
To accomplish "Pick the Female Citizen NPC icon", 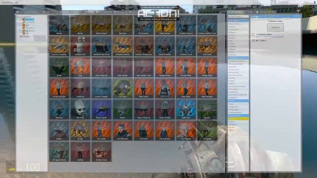I will 165,67.
